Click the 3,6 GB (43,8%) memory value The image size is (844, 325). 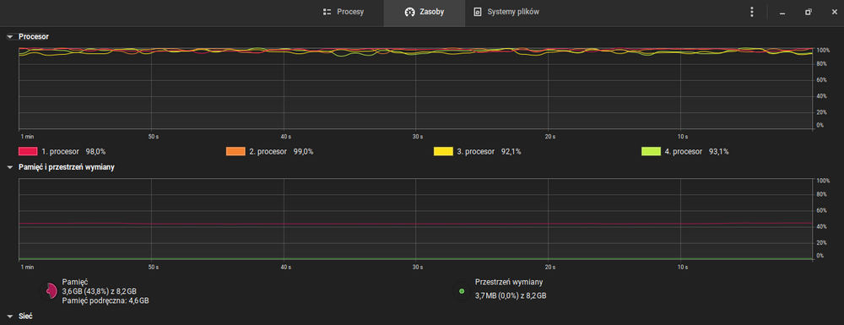[x=99, y=291]
